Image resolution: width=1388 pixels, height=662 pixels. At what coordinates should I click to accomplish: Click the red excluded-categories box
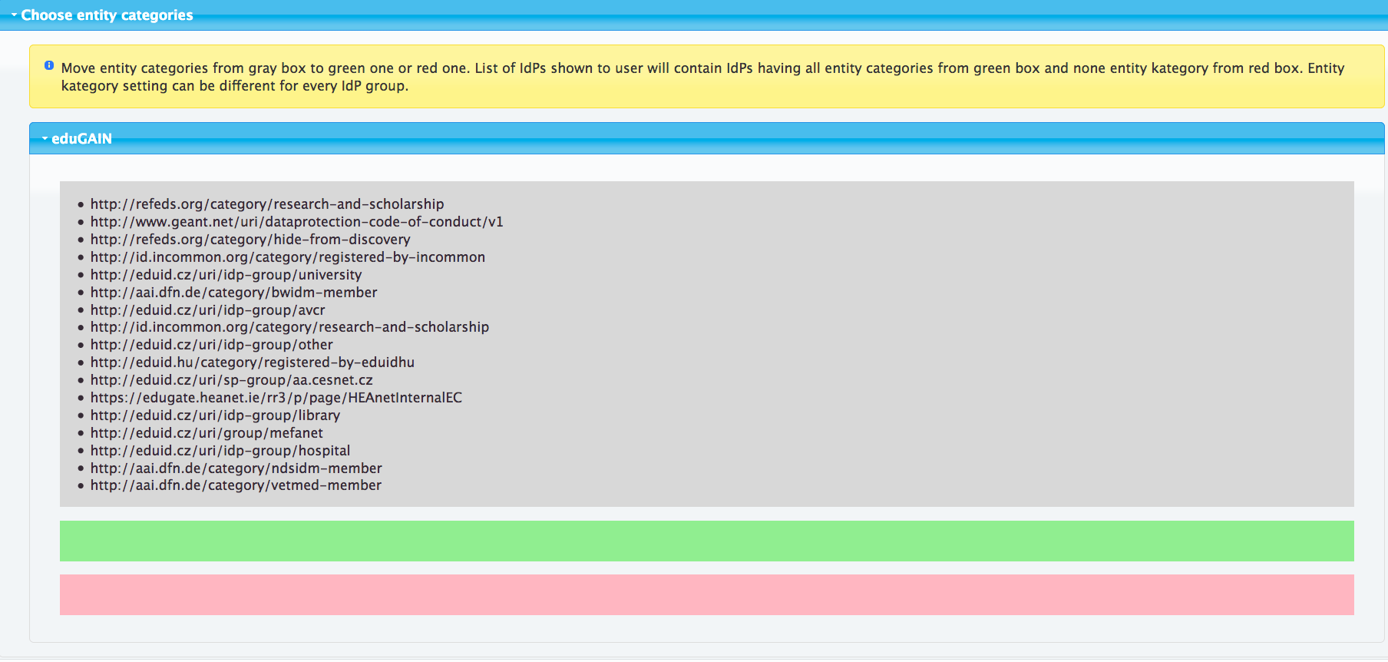[x=706, y=595]
